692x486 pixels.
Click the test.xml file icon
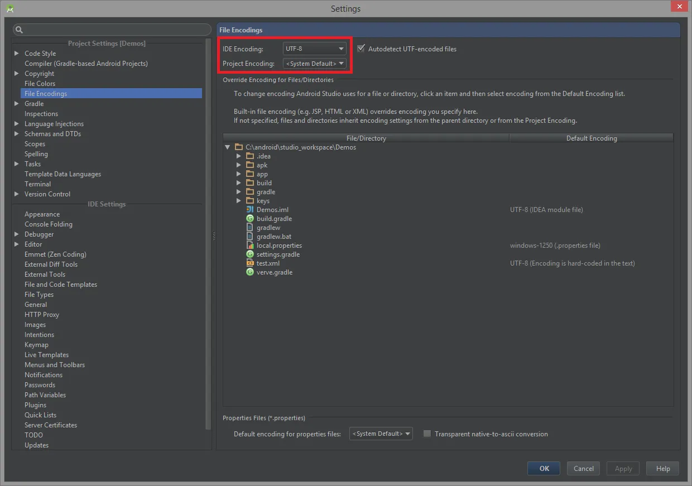(x=250, y=263)
